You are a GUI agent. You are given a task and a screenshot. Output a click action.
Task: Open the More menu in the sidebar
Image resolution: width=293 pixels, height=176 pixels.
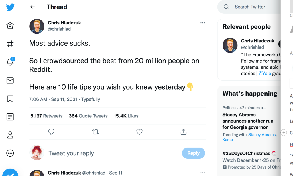[10, 153]
